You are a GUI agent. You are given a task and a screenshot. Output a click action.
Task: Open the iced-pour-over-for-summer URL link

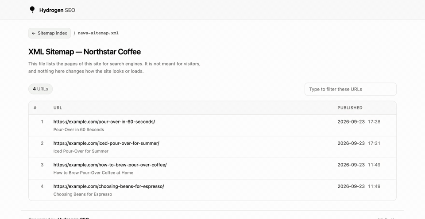(x=106, y=143)
